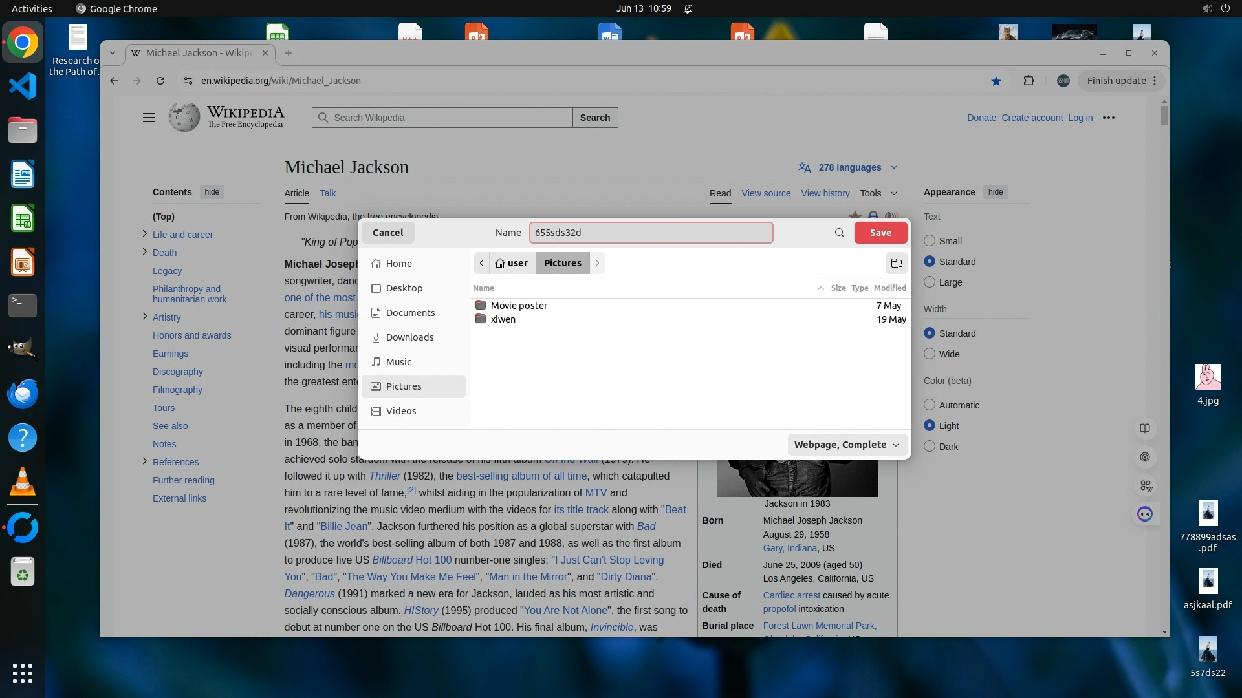The height and width of the screenshot is (698, 1242).
Task: Select the Dark color radio button
Action: 930,446
